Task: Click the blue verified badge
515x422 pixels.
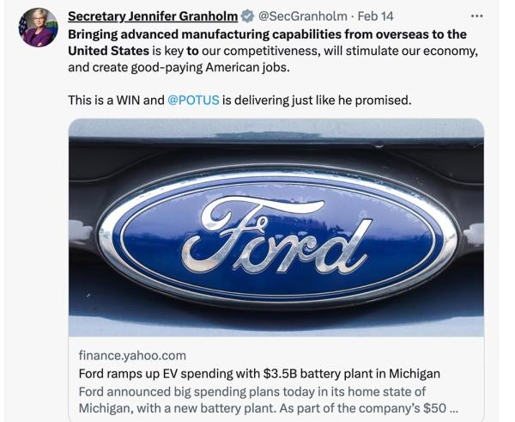Action: [248, 16]
